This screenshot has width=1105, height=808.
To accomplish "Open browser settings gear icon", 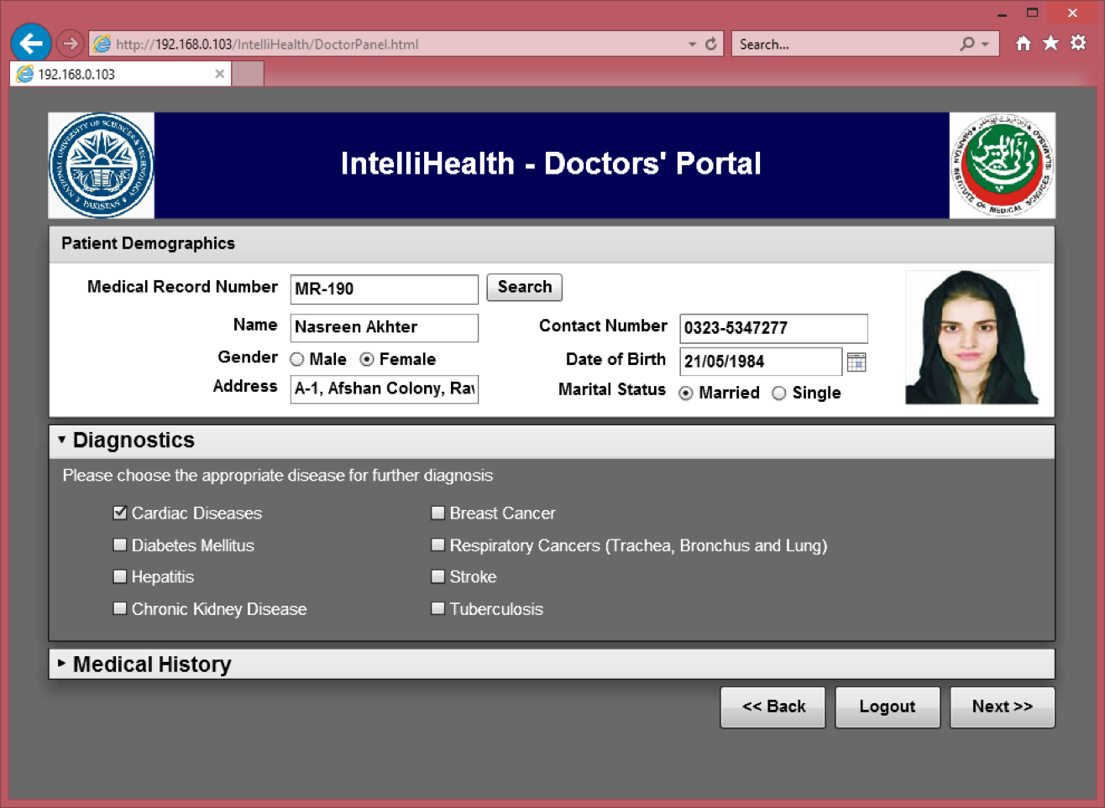I will click(1078, 44).
